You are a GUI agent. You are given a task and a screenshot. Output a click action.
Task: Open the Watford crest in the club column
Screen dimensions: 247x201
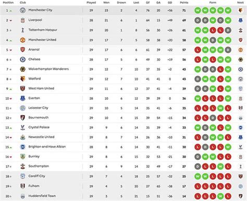22,79
